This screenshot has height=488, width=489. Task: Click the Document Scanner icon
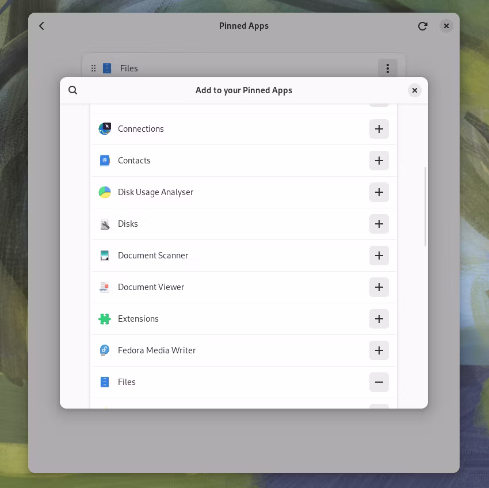(105, 256)
